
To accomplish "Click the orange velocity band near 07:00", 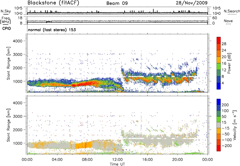I will pos(83,145).
